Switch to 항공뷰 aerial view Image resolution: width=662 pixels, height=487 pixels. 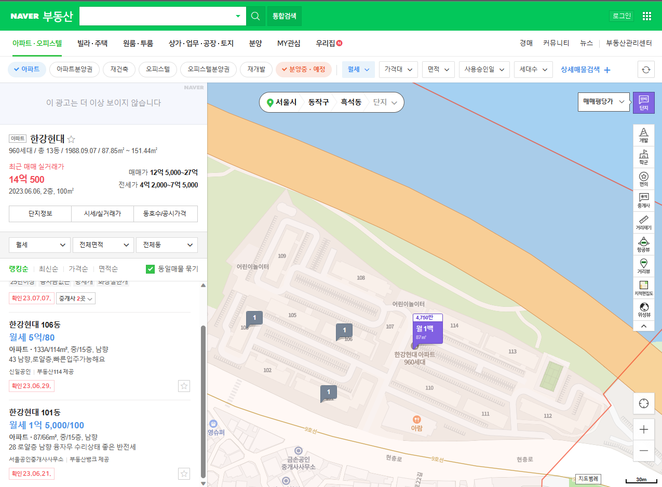pos(643,244)
